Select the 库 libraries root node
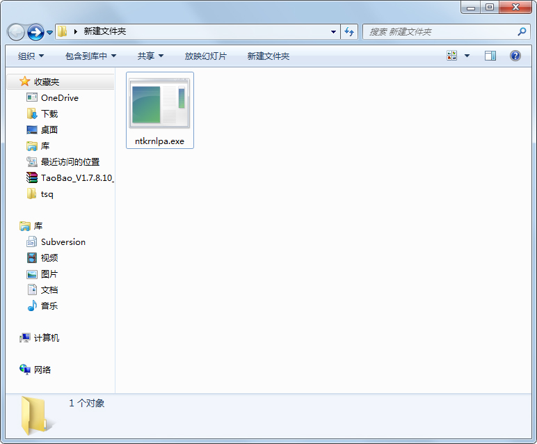Image resolution: width=537 pixels, height=444 pixels. coord(38,226)
